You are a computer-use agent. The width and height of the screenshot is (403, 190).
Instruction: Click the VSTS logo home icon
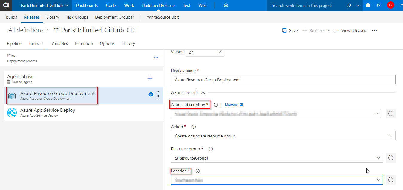(6, 5)
